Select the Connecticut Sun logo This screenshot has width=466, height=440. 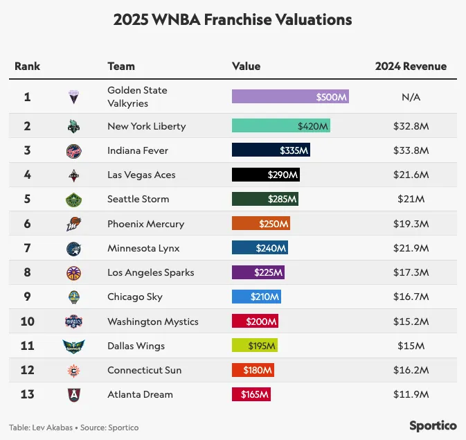point(73,370)
